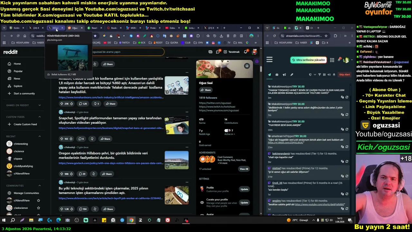Open Chrome from the taskbar
412x232 pixels.
[x=131, y=220]
